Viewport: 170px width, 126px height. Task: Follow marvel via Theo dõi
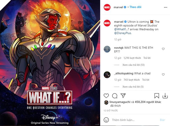[x=135, y=7]
